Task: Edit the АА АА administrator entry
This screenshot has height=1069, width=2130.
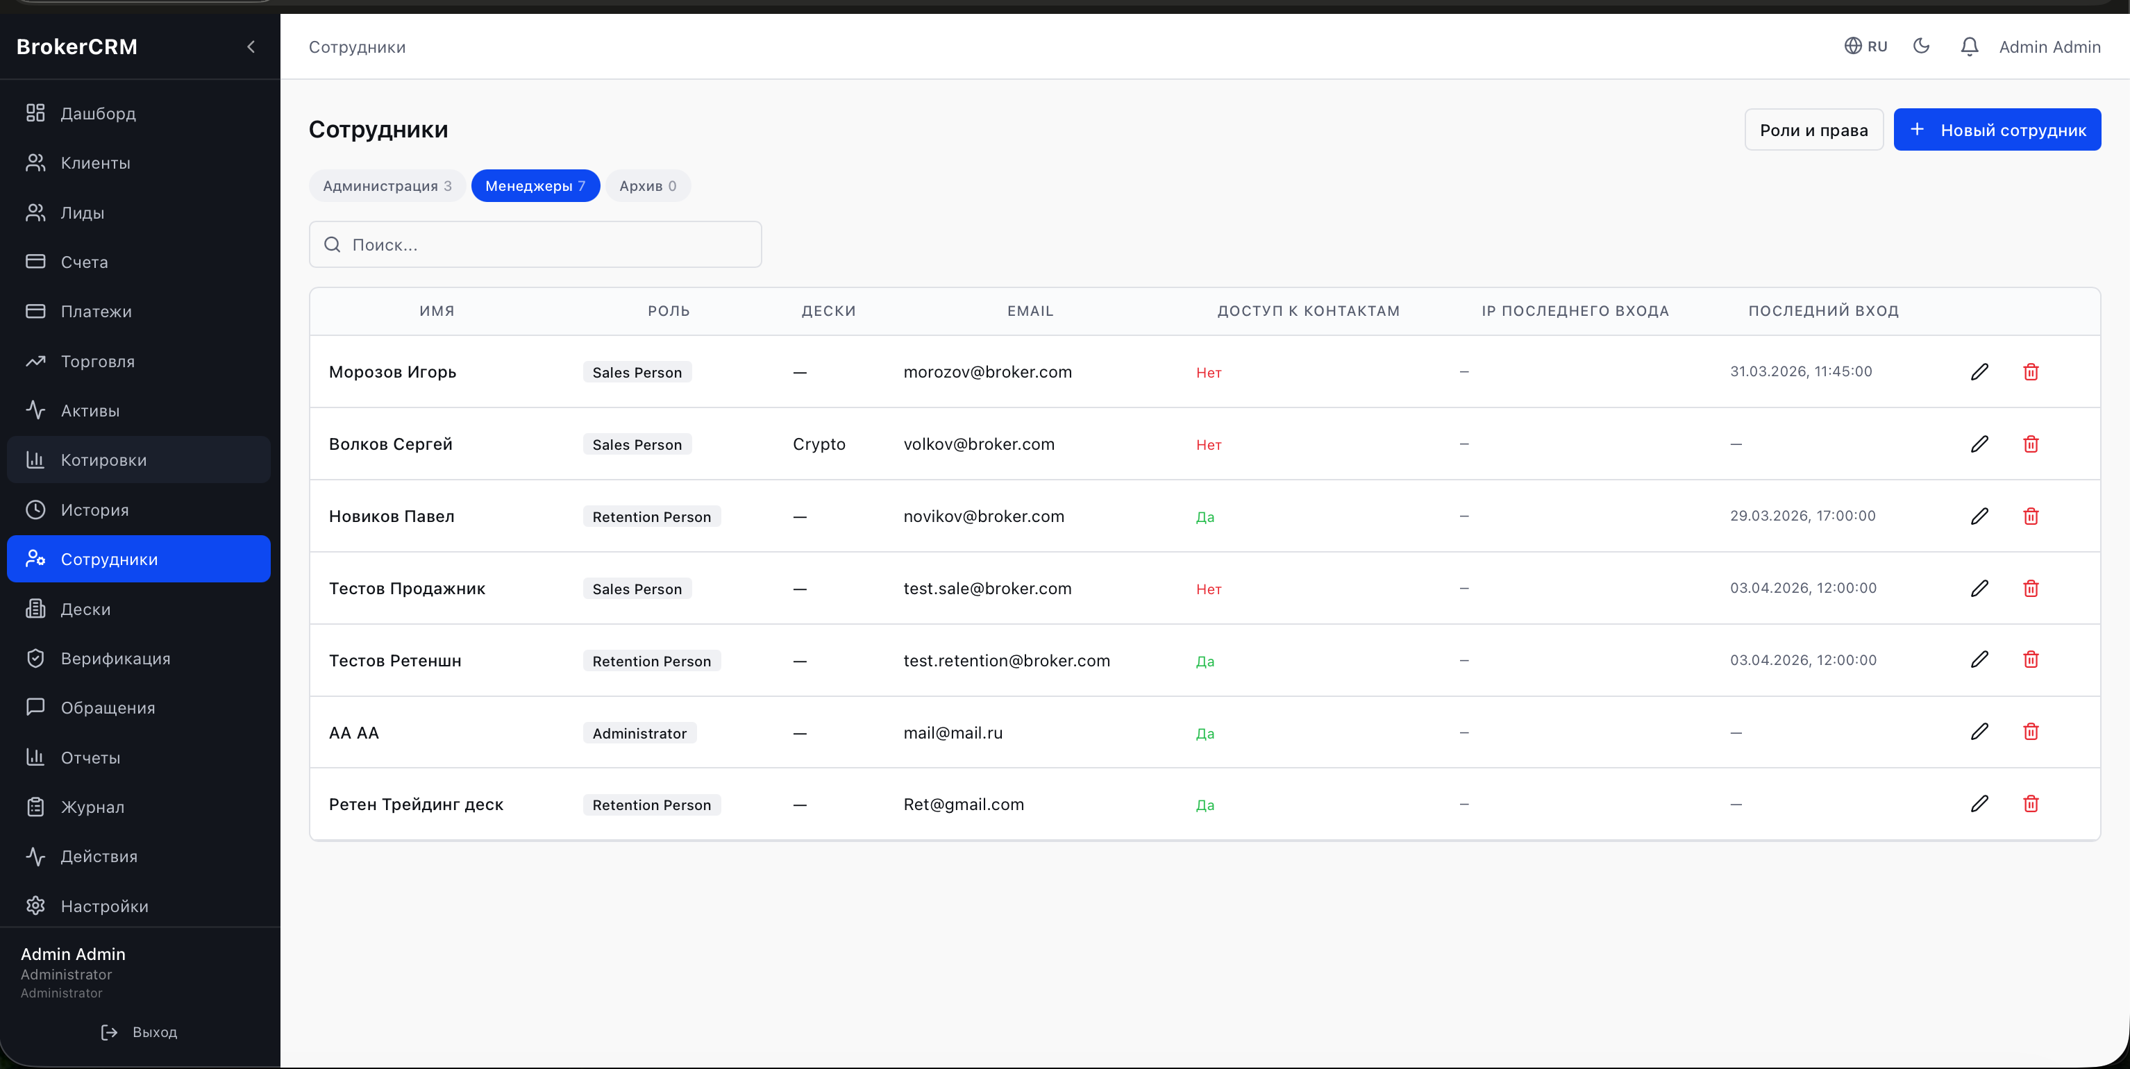Action: tap(1979, 732)
